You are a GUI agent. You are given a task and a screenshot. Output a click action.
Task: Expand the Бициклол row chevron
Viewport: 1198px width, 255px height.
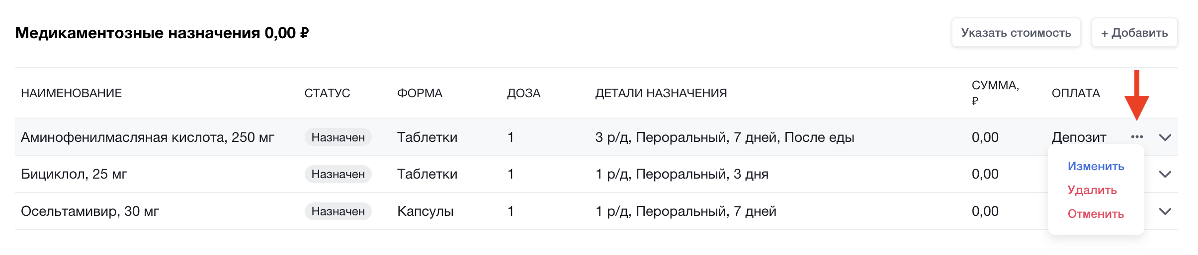pyautogui.click(x=1165, y=174)
